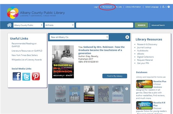173x114 pixels.
Task: Open the help question mark icon
Action: pyautogui.click(x=169, y=7)
